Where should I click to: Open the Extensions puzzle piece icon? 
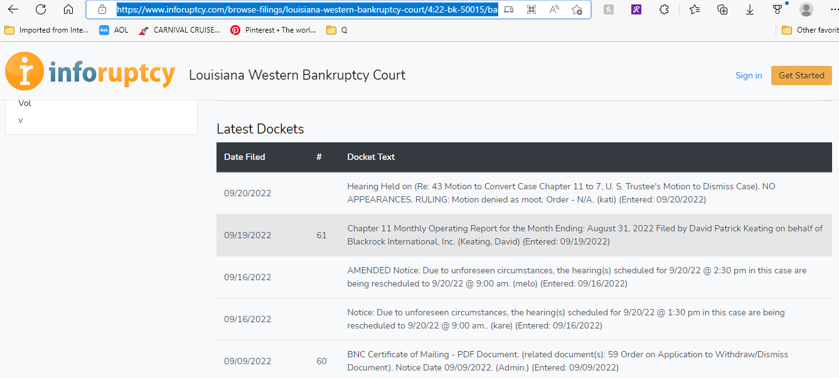[665, 9]
